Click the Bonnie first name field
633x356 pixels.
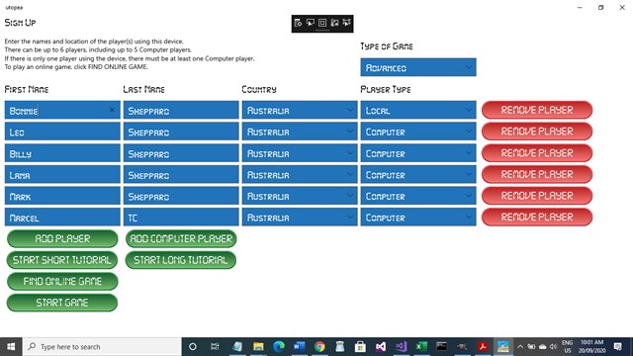62,110
